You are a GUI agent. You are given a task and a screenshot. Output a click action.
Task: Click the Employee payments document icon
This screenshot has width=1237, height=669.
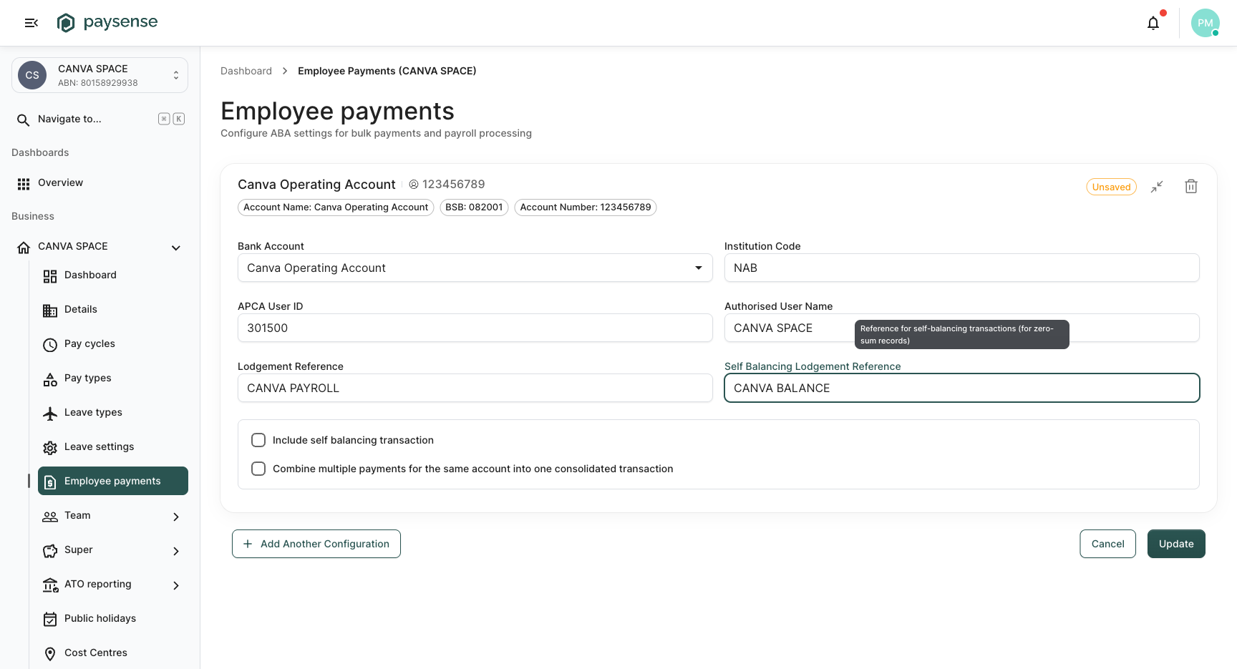[50, 482]
